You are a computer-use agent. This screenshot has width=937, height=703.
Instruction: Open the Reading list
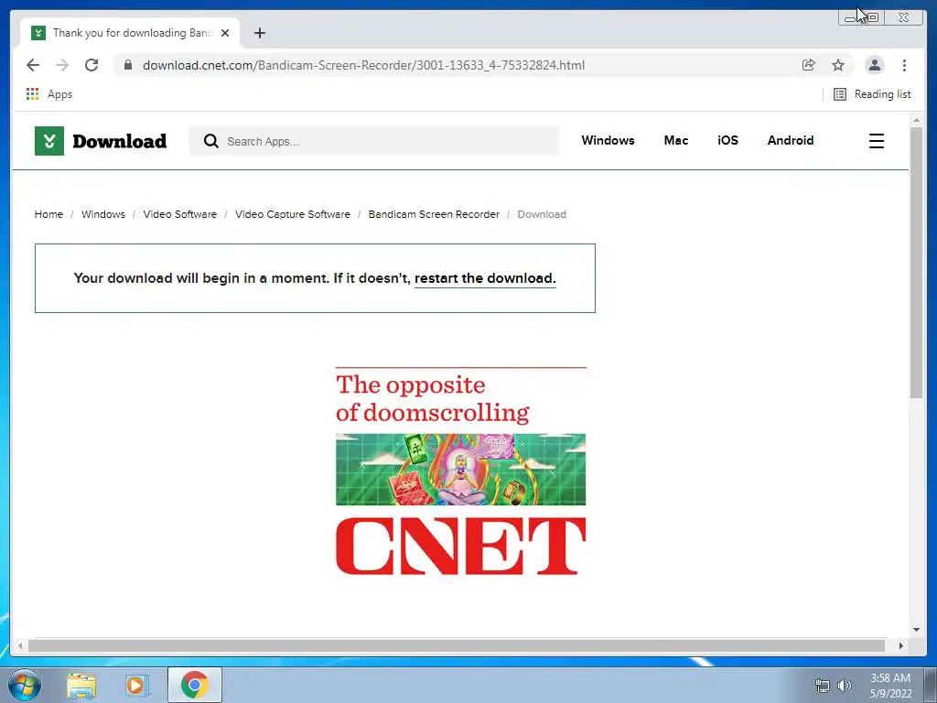(872, 94)
